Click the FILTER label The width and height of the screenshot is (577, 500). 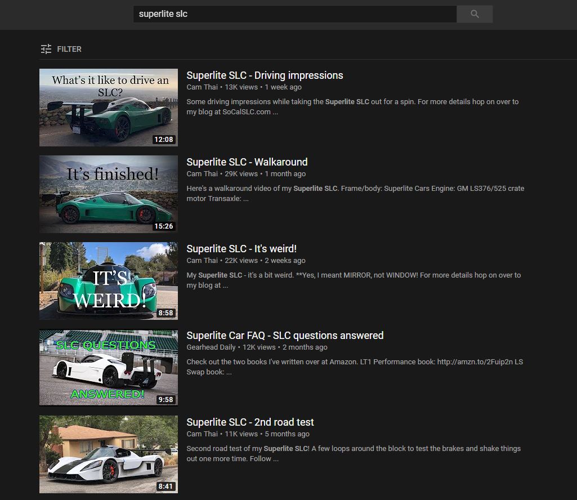pos(69,49)
